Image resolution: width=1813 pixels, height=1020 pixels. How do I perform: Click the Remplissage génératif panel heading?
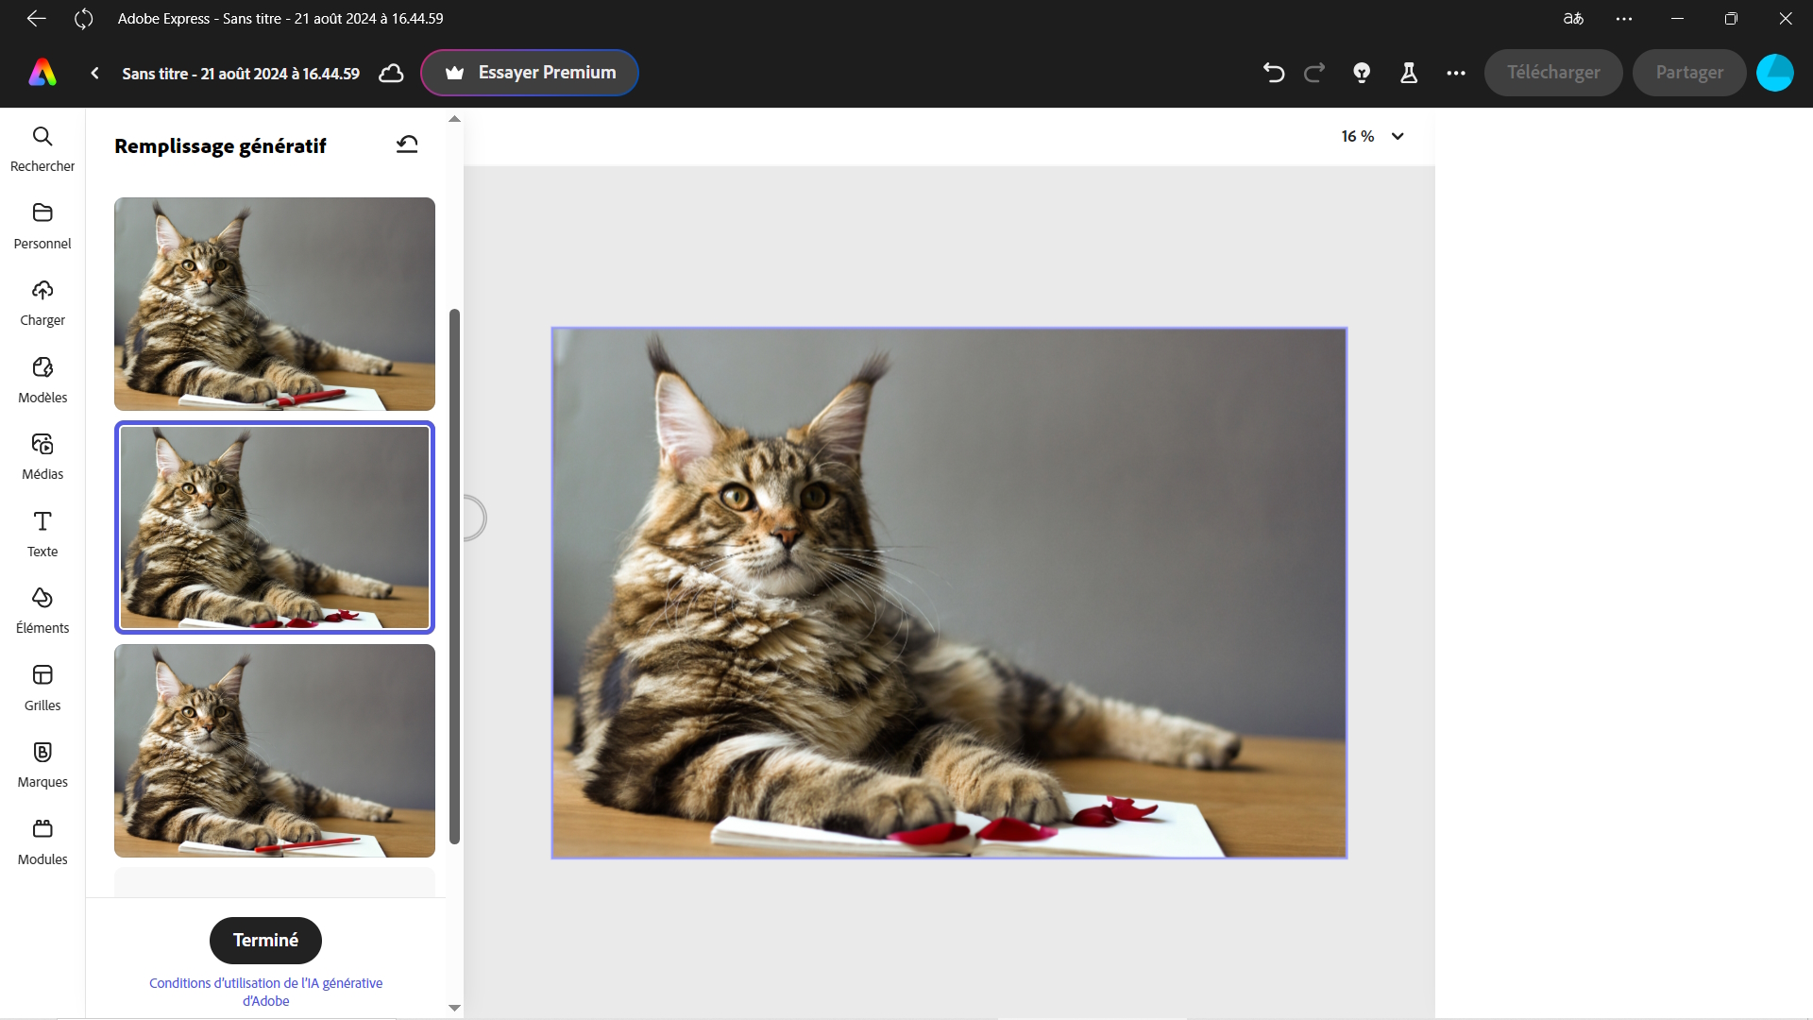220,146
